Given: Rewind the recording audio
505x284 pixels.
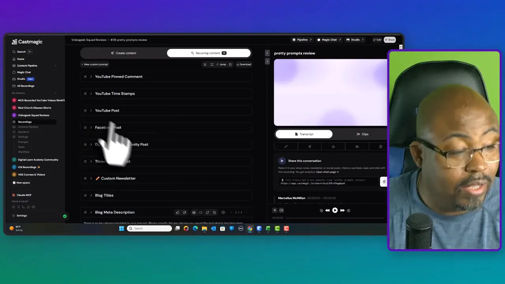Looking at the screenshot, I should click(327, 210).
